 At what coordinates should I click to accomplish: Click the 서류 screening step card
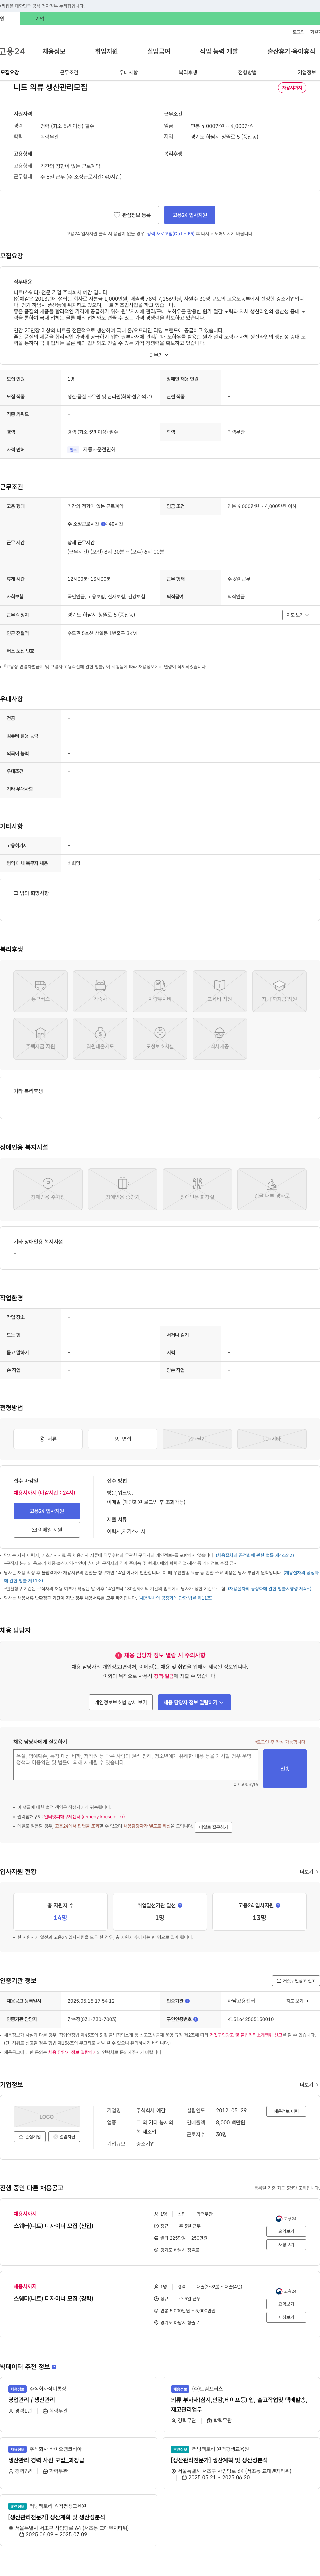[x=48, y=1439]
